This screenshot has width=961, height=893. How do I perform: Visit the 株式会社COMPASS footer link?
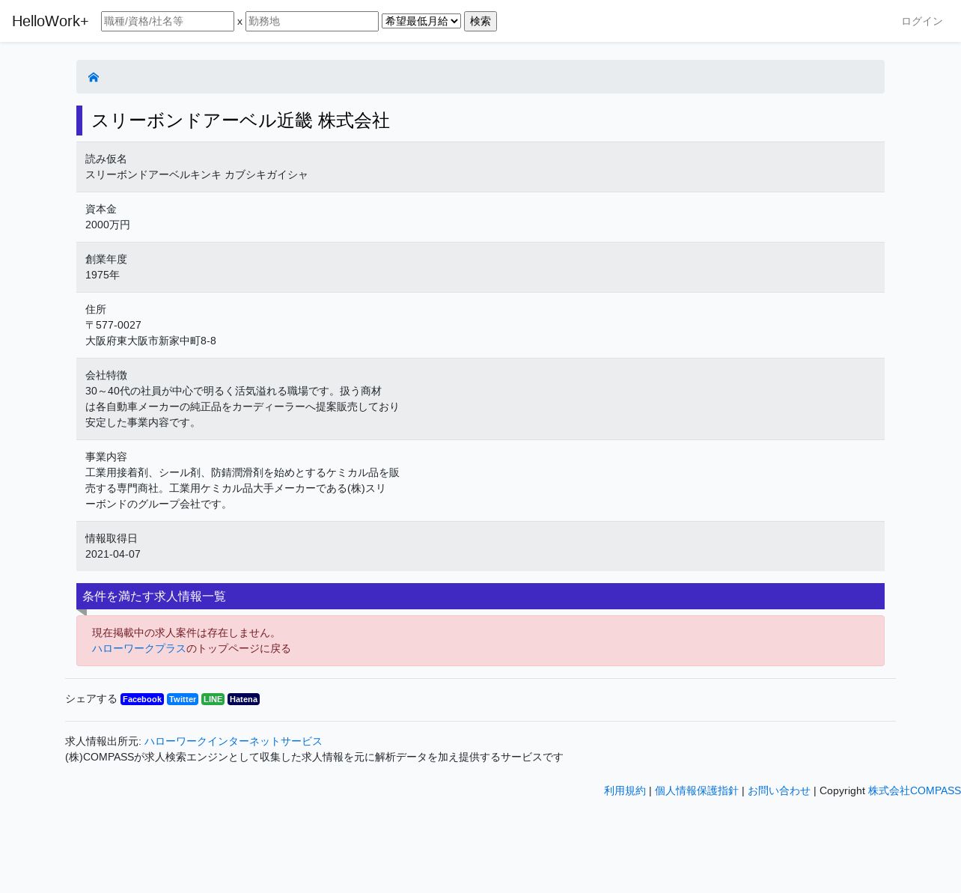click(915, 790)
